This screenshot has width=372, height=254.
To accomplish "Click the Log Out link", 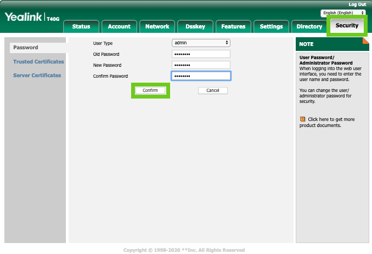I will (x=357, y=4).
